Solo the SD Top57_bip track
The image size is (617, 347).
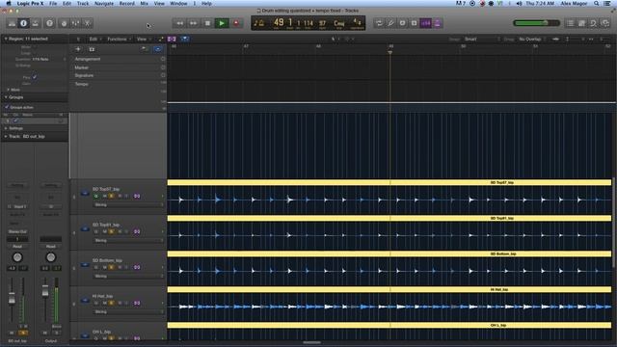pyautogui.click(x=112, y=196)
